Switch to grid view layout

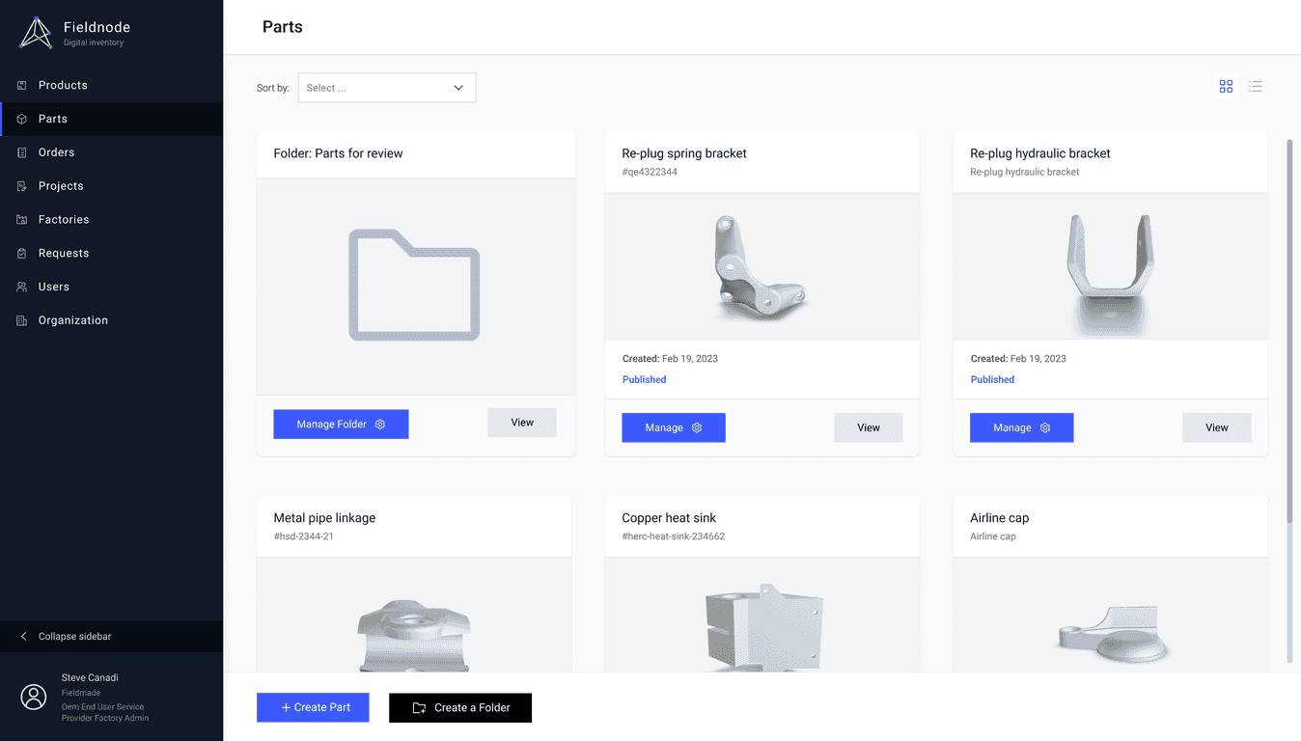[1226, 87]
